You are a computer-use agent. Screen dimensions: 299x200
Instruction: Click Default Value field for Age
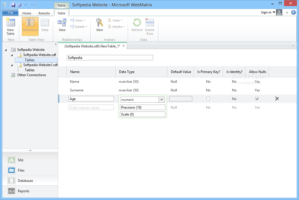pos(181,99)
